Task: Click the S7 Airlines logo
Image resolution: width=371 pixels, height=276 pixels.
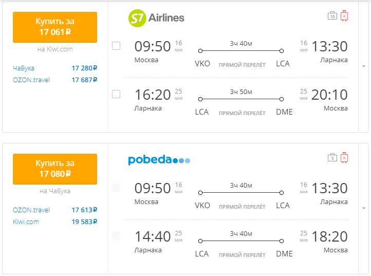Action: click(x=156, y=18)
